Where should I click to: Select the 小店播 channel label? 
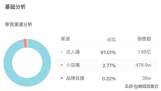[73, 65]
